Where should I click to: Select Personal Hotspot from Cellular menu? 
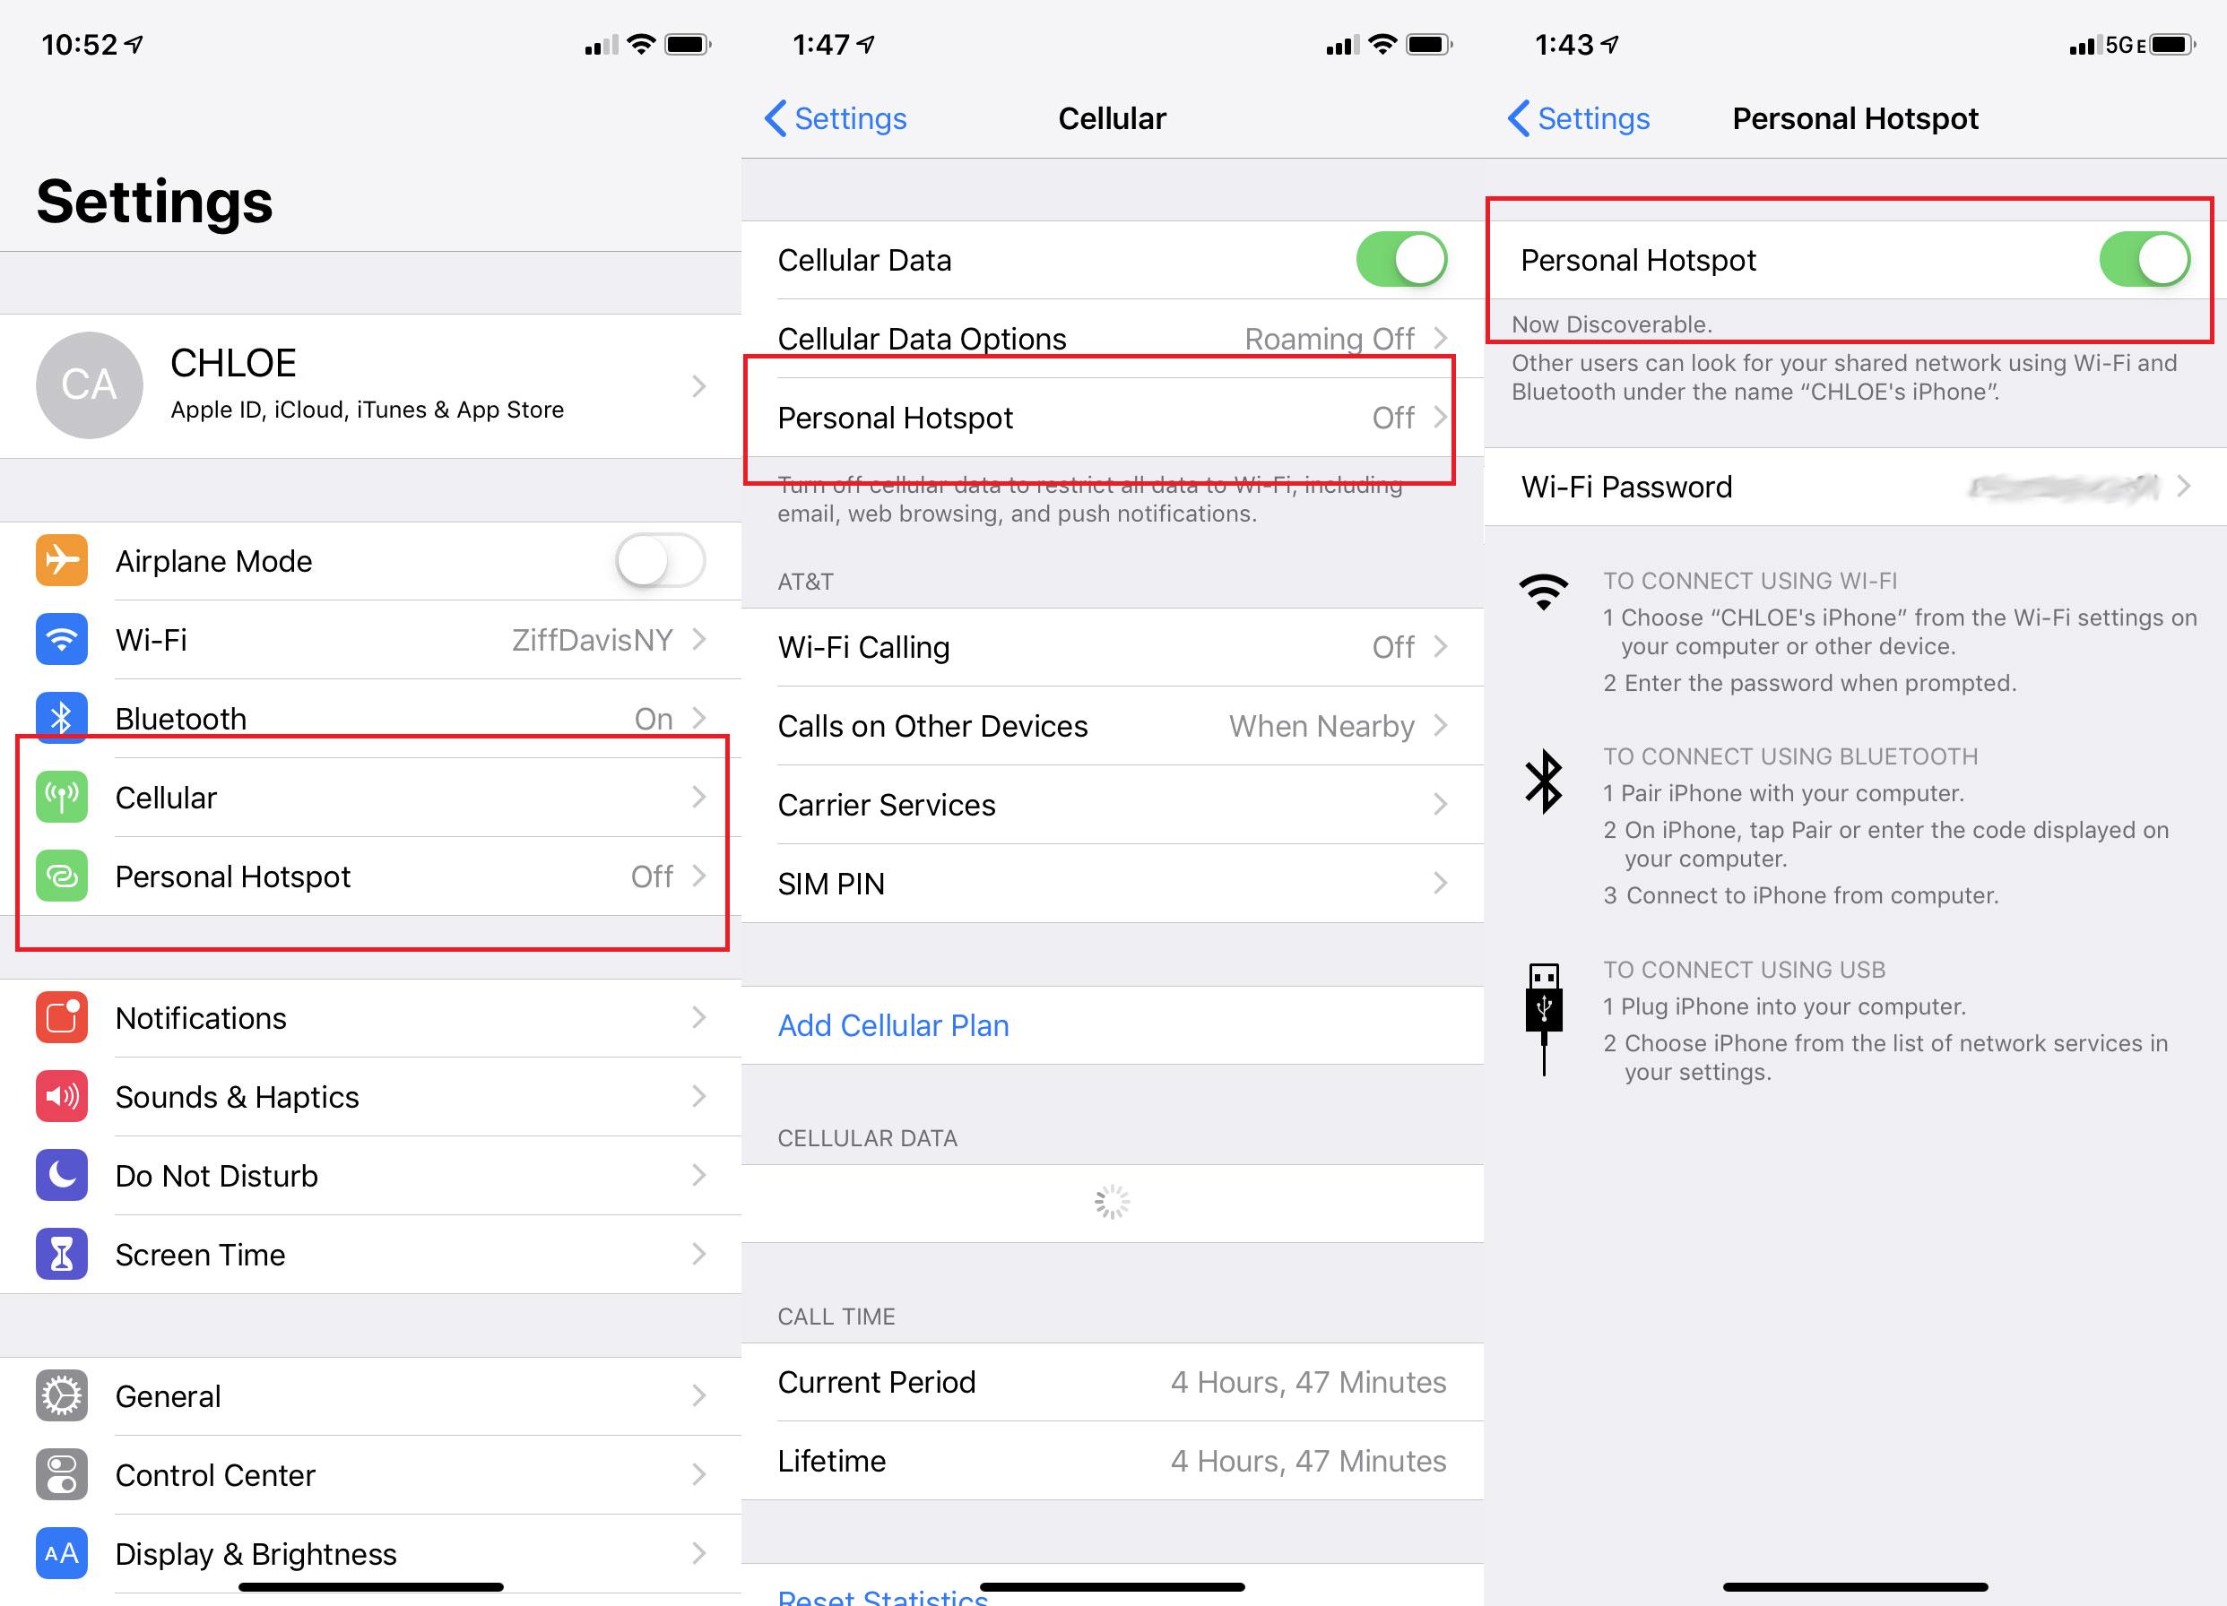pyautogui.click(x=1113, y=419)
